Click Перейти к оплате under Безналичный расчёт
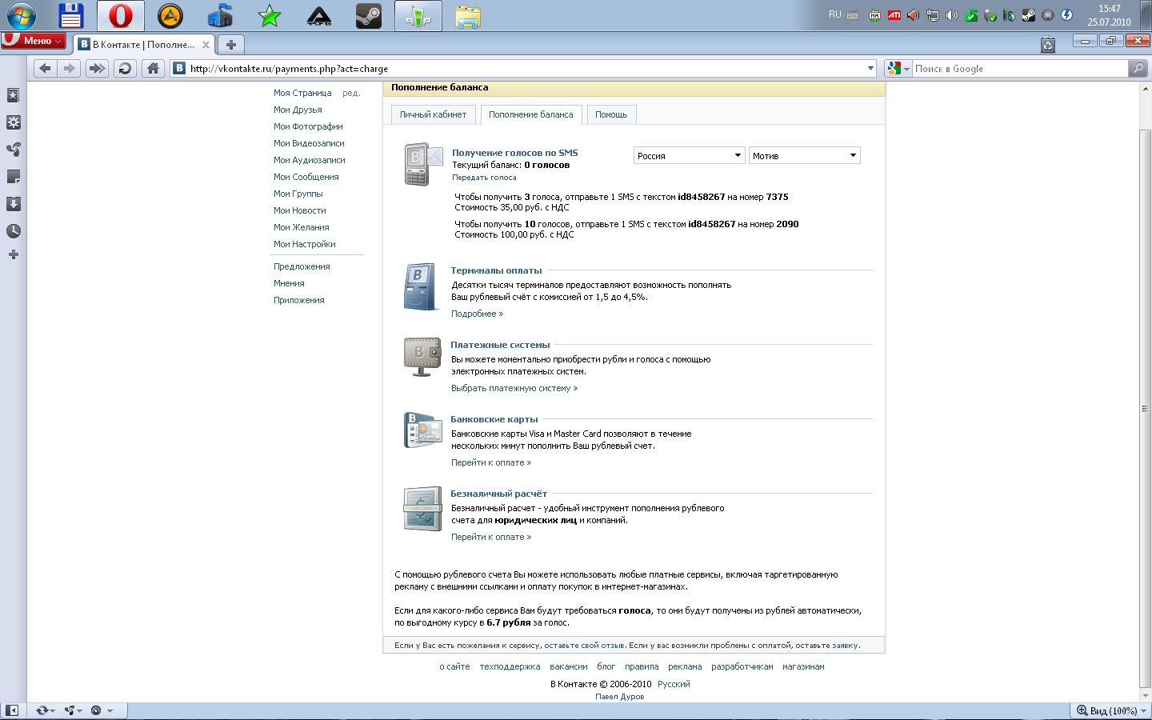This screenshot has height=720, width=1152. point(490,537)
